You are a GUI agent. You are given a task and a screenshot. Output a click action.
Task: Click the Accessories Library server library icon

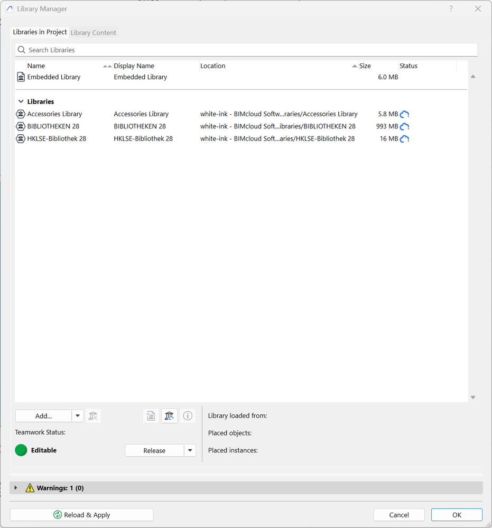[21, 114]
